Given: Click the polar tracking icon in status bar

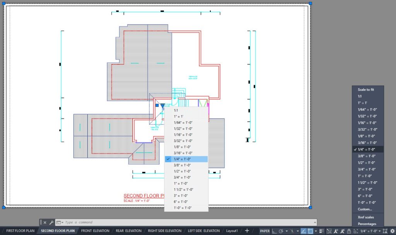Looking at the screenshot, I should pos(281,231).
